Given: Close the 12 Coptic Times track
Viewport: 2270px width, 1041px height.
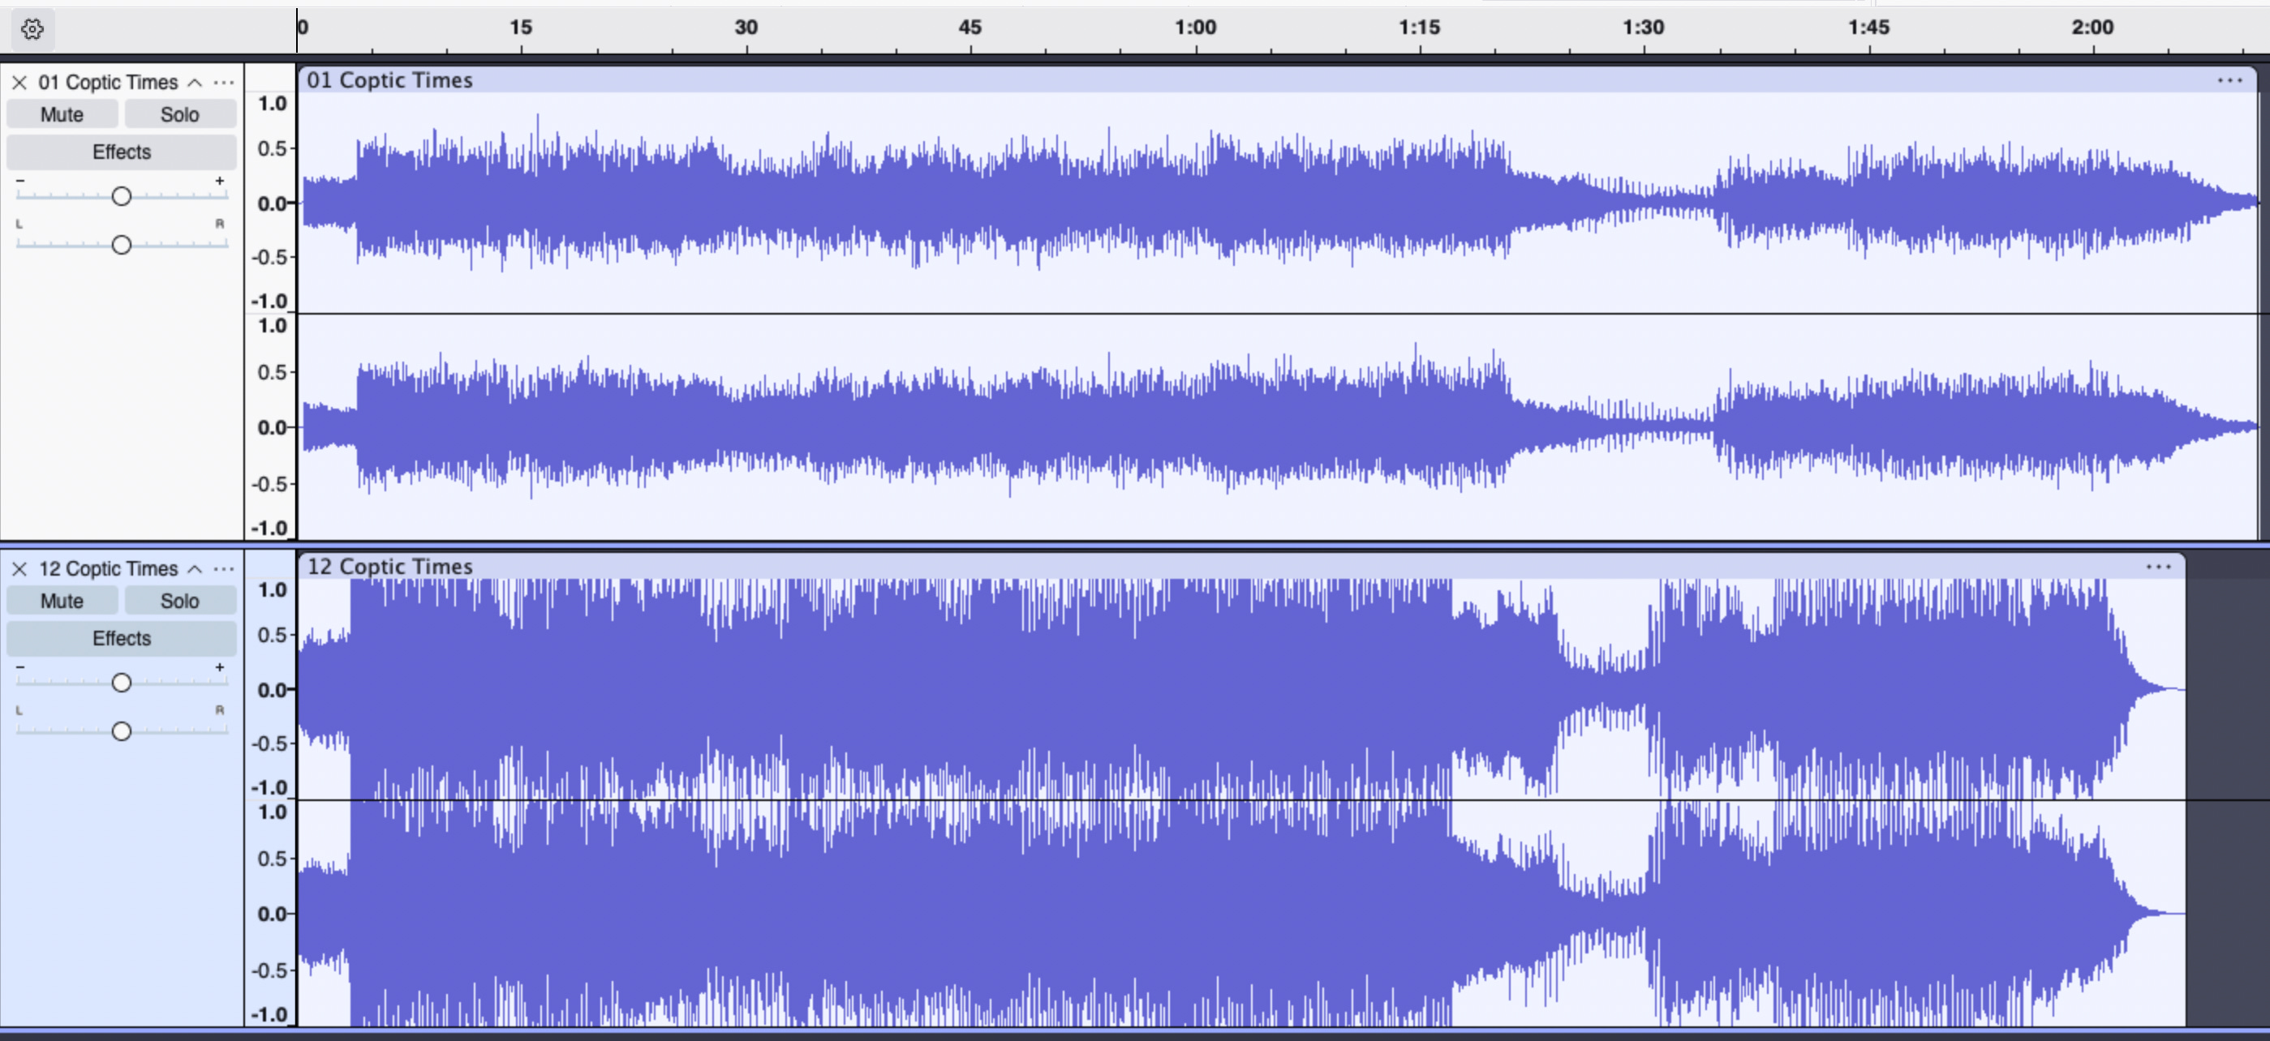Looking at the screenshot, I should (19, 569).
